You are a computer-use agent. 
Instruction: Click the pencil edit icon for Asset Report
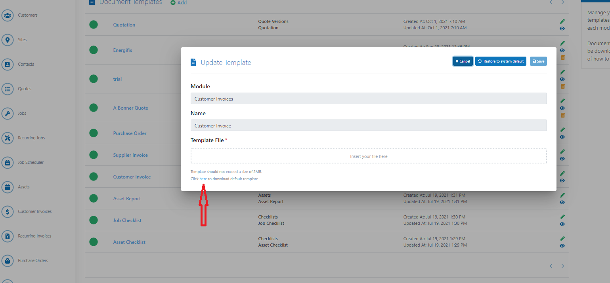pos(562,195)
